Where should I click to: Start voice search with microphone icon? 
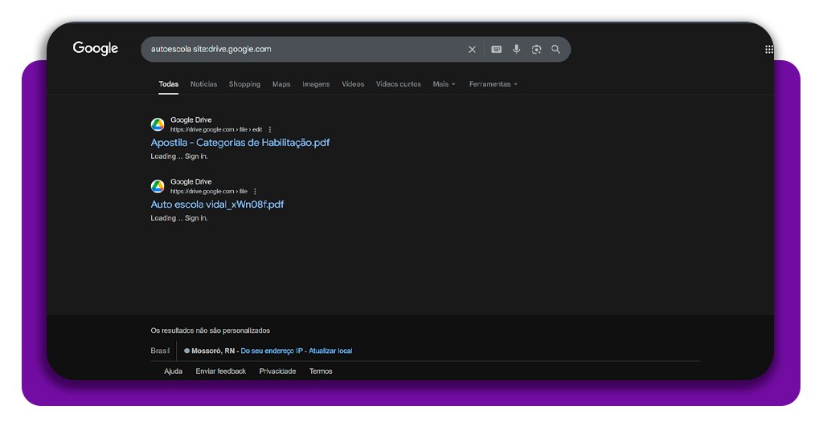517,50
